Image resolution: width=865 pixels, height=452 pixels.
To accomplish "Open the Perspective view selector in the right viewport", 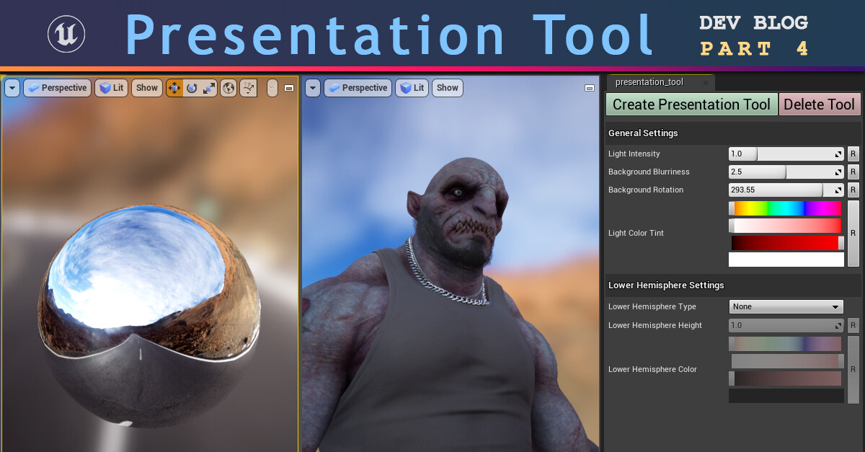I will point(358,87).
